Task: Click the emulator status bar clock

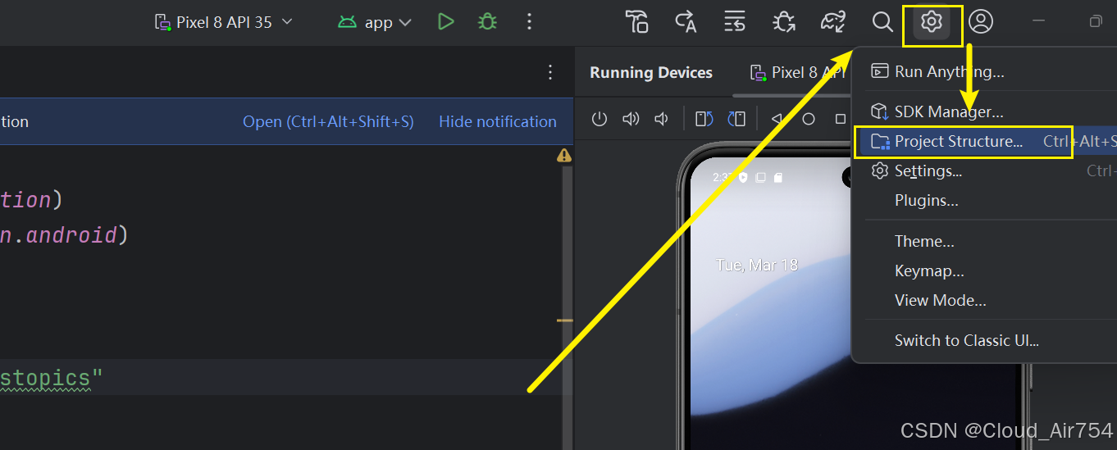Action: pos(723,177)
